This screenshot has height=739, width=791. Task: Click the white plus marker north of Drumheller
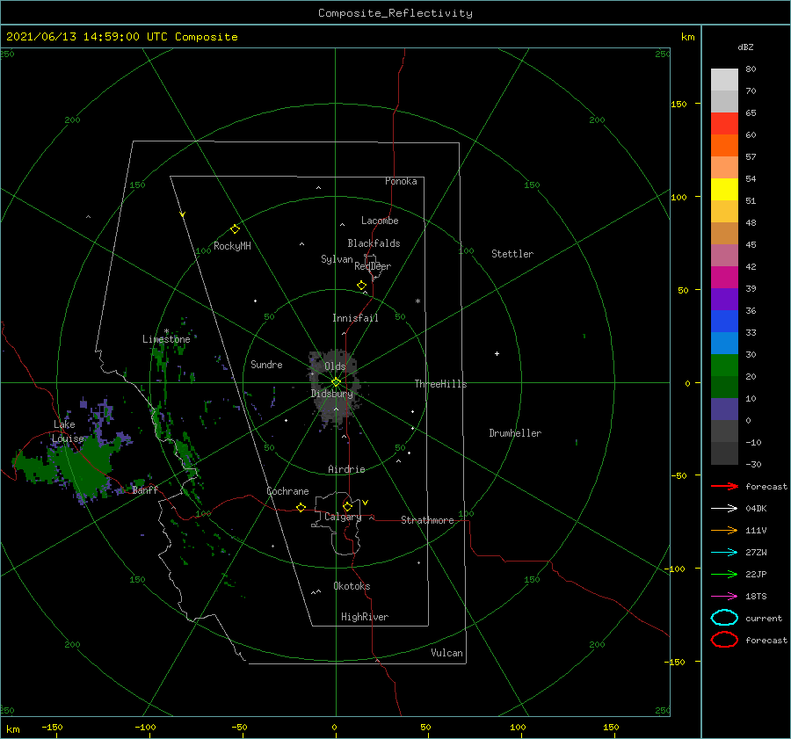(497, 353)
